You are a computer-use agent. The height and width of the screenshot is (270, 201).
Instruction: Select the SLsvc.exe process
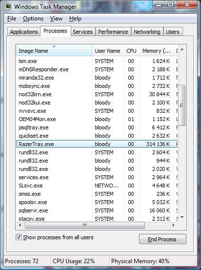pos(97,186)
